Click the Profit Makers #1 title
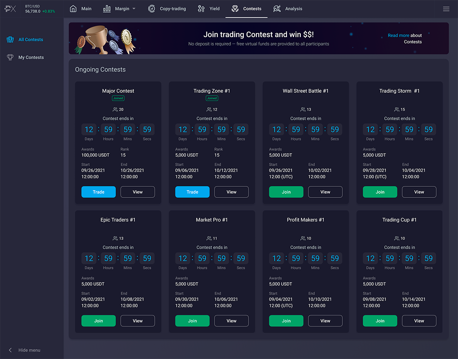The image size is (458, 359). click(x=305, y=220)
